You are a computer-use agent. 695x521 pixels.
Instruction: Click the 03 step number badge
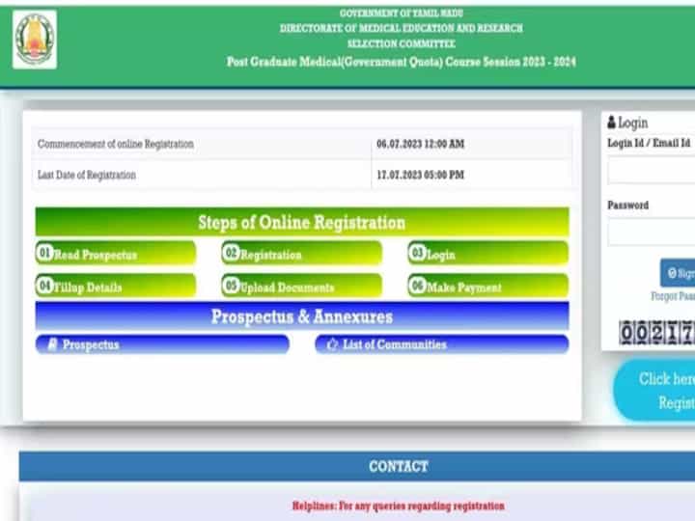(x=418, y=253)
